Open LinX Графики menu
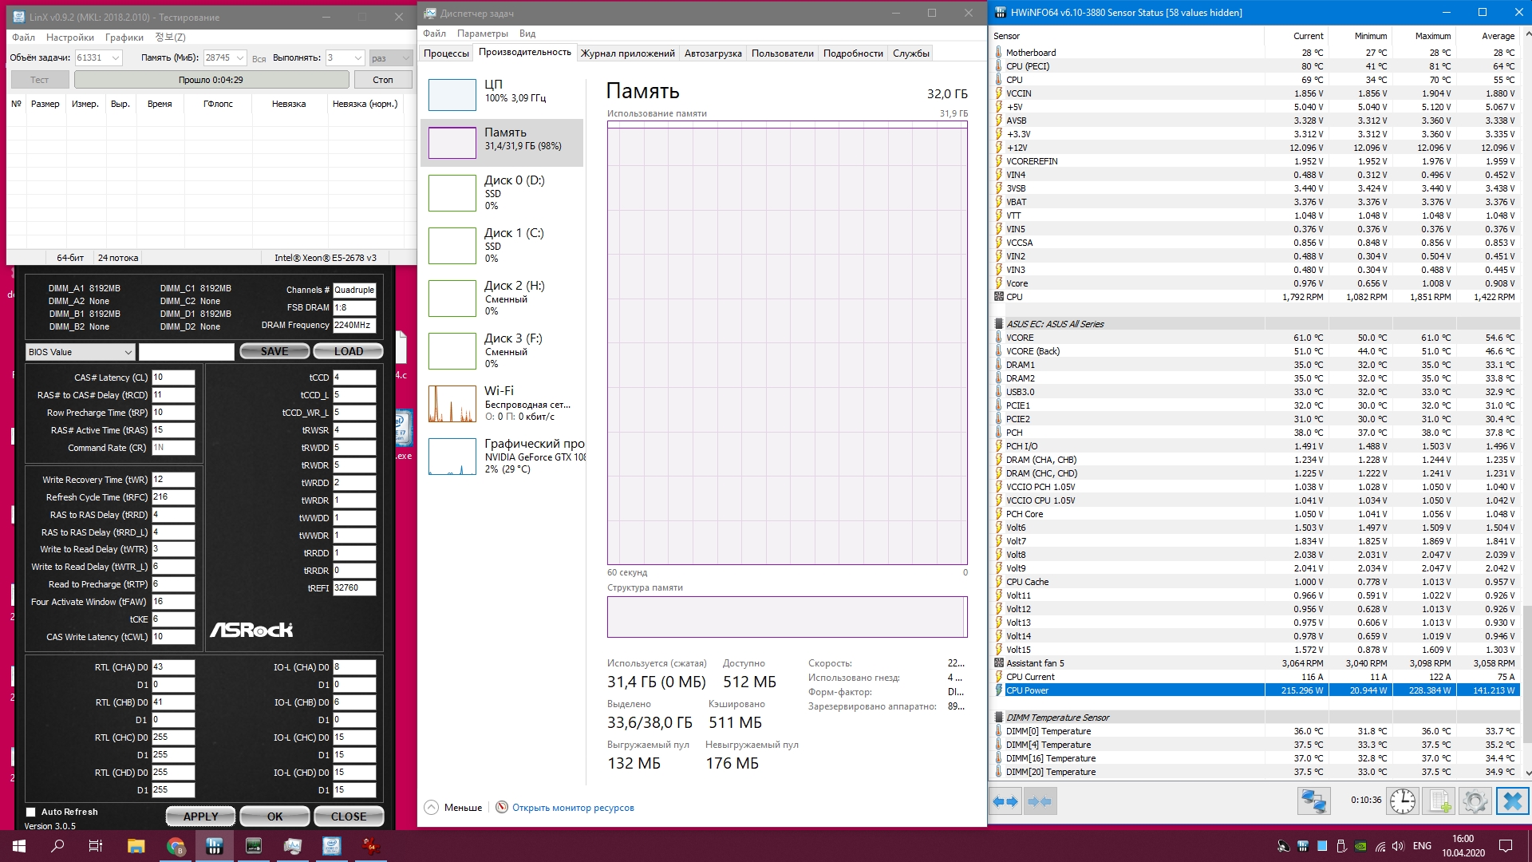1532x862 pixels. click(x=124, y=38)
